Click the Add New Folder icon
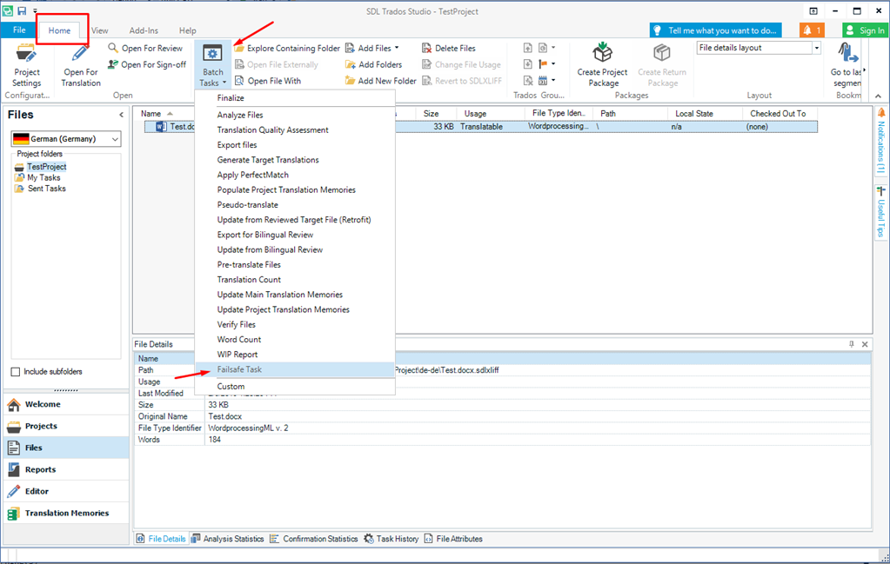Image resolution: width=890 pixels, height=564 pixels. coord(351,81)
